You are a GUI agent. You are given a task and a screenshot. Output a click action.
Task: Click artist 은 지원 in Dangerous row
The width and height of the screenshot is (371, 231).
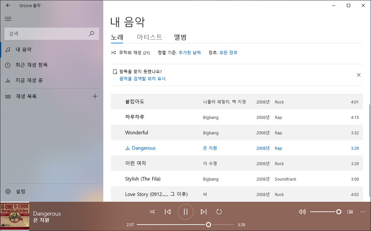pyautogui.click(x=210, y=148)
